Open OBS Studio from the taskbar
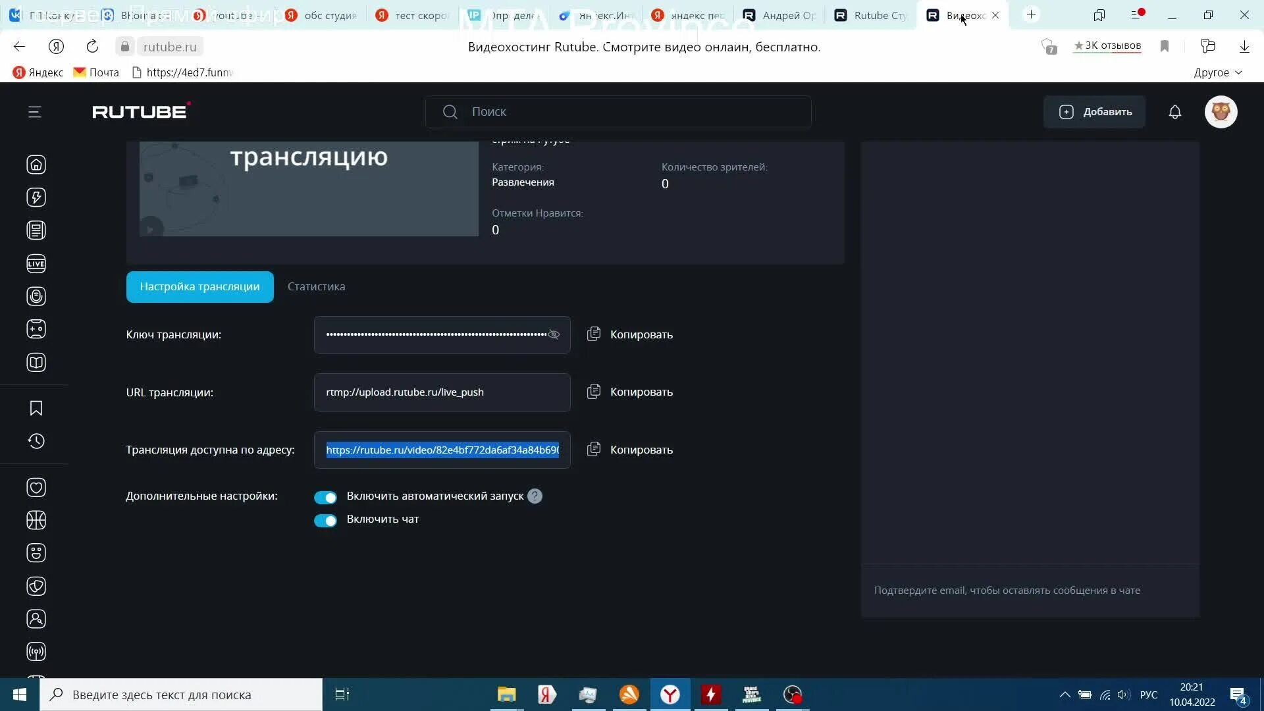Image resolution: width=1264 pixels, height=711 pixels. pos(793,695)
